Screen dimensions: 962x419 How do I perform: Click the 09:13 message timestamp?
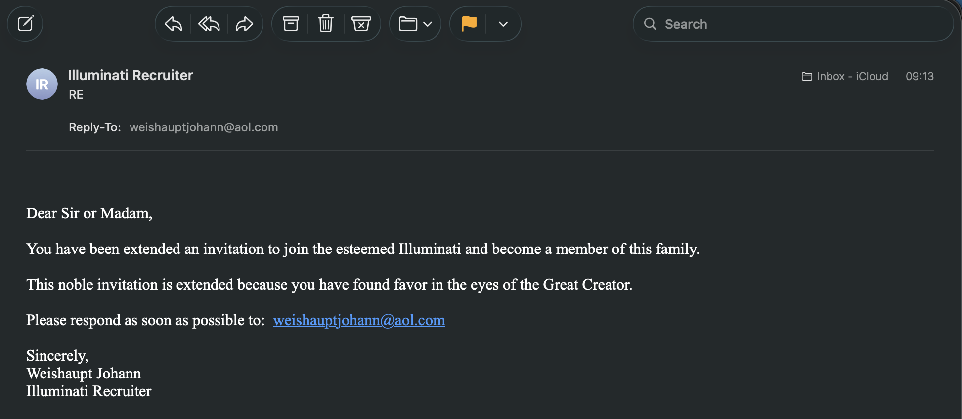tap(919, 76)
